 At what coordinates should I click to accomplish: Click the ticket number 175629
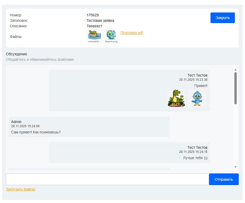93,15
